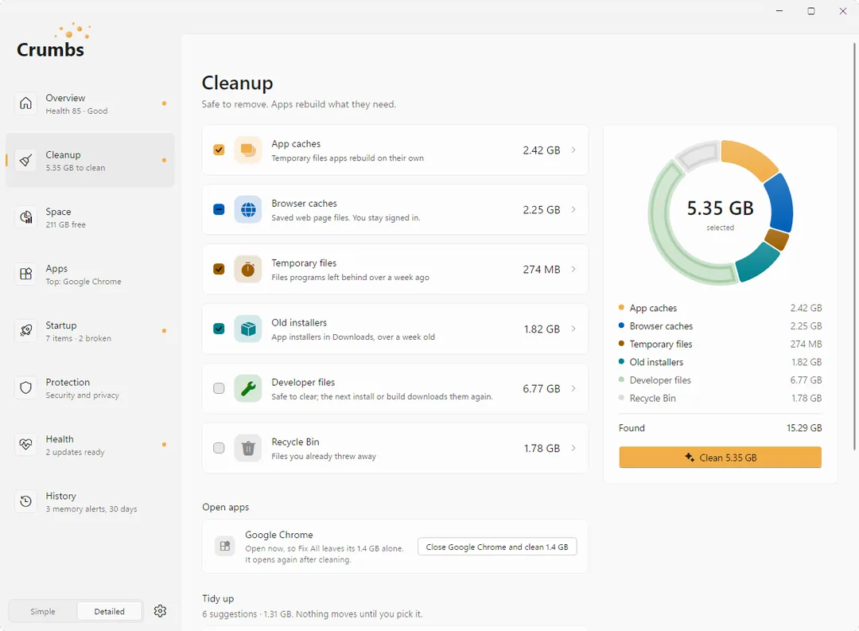Image resolution: width=859 pixels, height=631 pixels.
Task: Open the Overview section
Action: click(91, 103)
